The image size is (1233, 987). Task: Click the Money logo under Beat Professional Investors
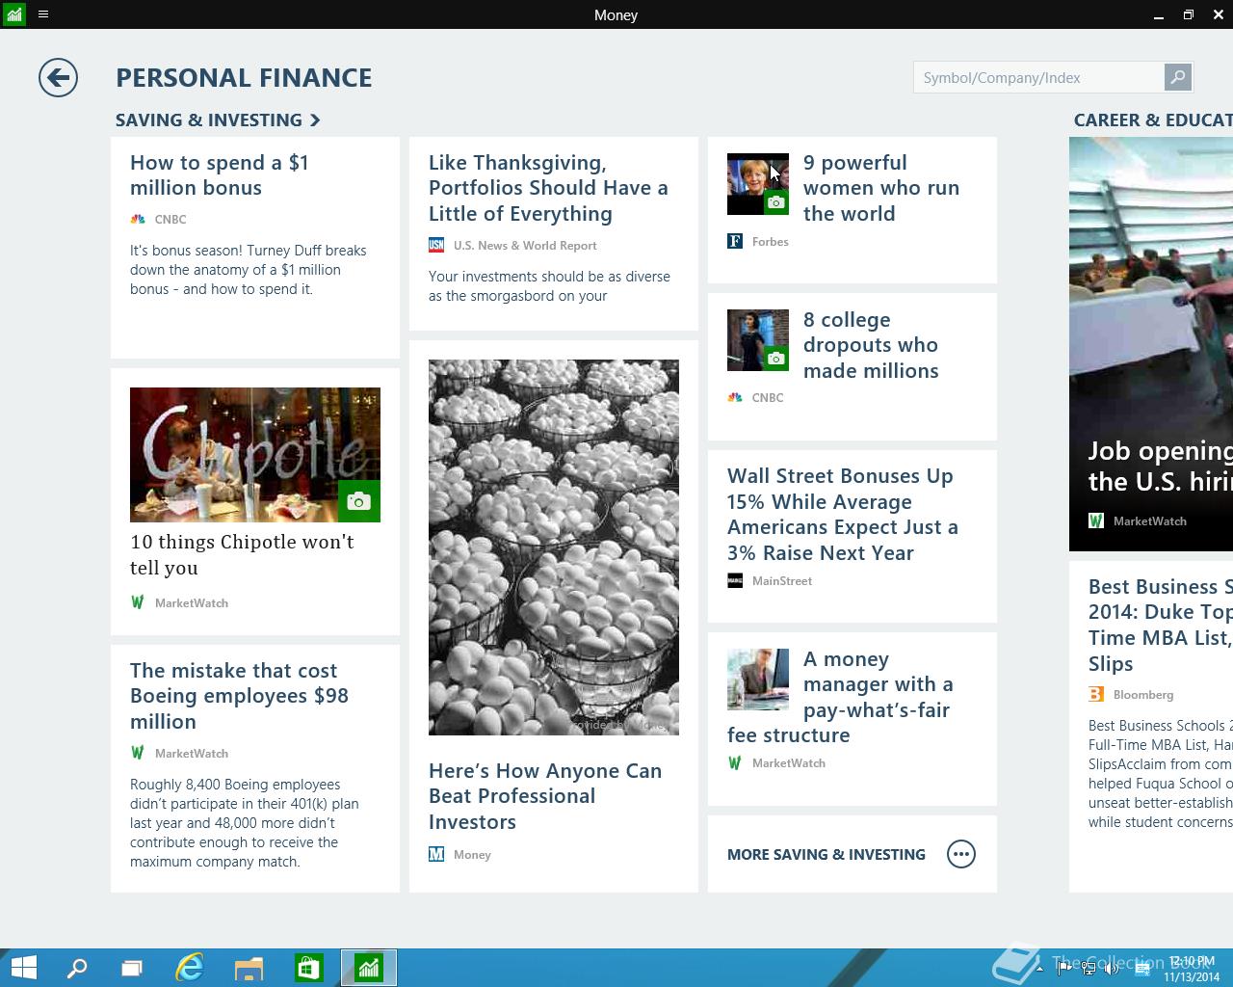pyautogui.click(x=436, y=854)
